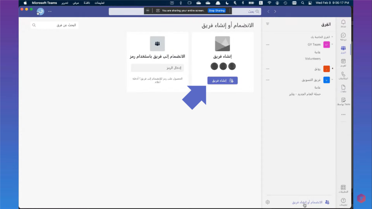Click the إنشاء فريق create team button
This screenshot has width=372, height=209.
[x=222, y=80]
